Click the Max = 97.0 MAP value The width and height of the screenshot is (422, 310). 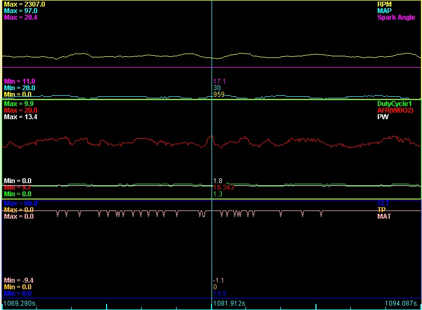coord(20,11)
